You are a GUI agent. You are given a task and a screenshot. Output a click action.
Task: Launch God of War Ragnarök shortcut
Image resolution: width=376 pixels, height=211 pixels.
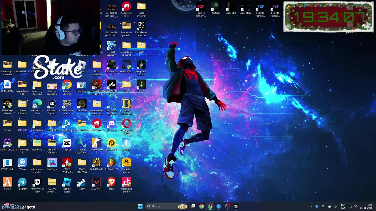coord(111,104)
